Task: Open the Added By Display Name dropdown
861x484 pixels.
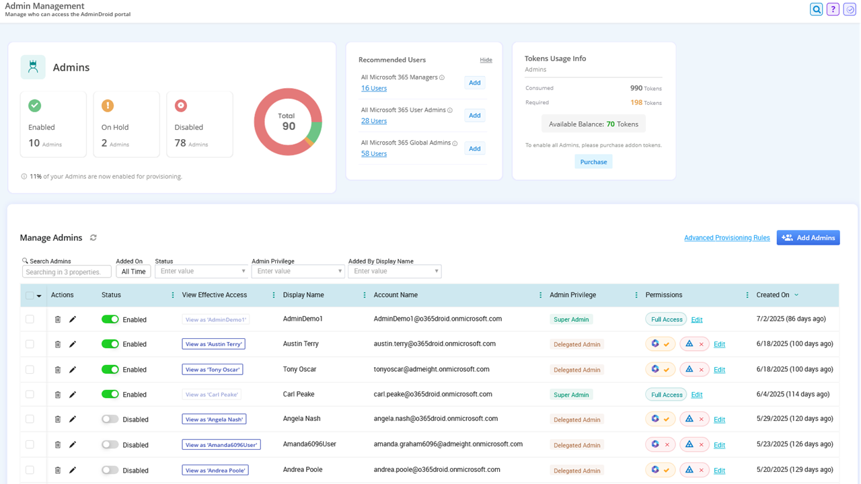Action: 395,272
